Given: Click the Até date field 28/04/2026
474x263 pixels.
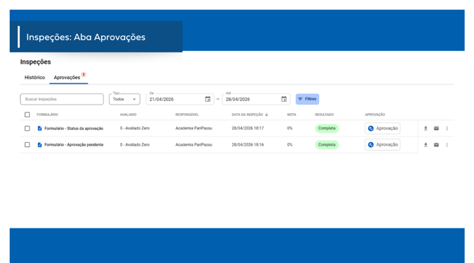Looking at the screenshot, I should tap(256, 99).
